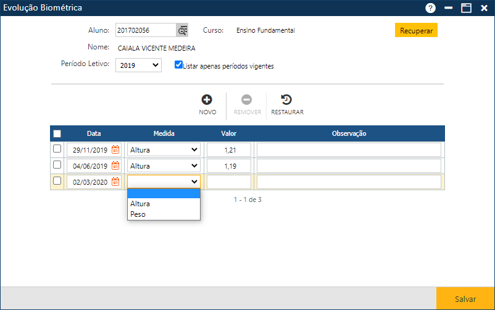Open the Período Letivo 2019 dropdown
Viewport: 495px width, 310px height.
[x=138, y=65]
